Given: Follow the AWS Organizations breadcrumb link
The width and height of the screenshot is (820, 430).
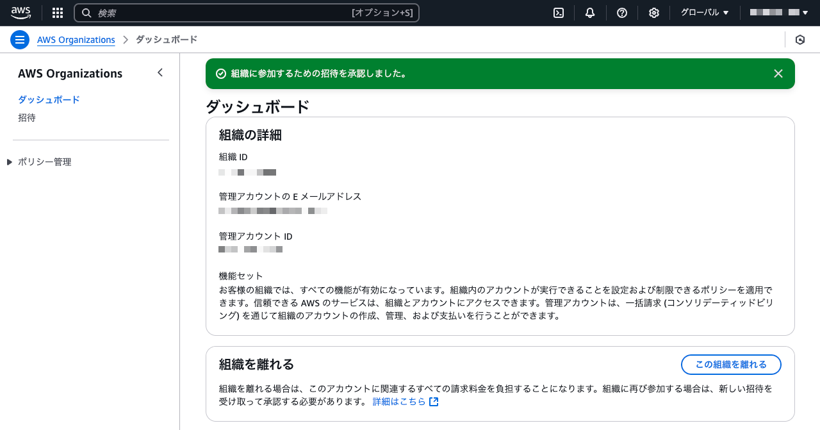Looking at the screenshot, I should (x=76, y=40).
